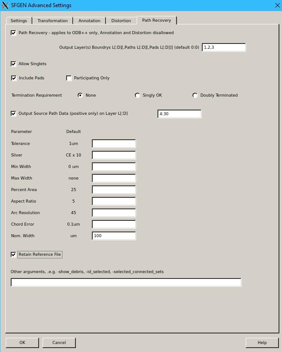This screenshot has width=282, height=352.
Task: Click the Nom. Width field with 100
Action: pyautogui.click(x=114, y=236)
